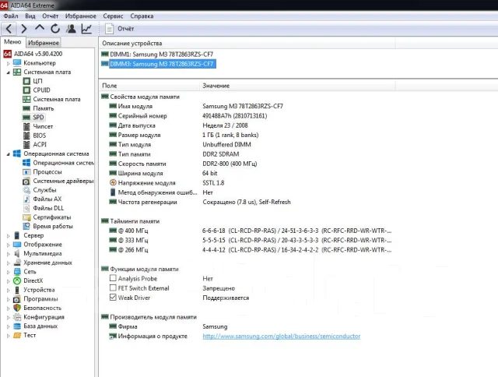Click the База данных icon

[x=17, y=326]
